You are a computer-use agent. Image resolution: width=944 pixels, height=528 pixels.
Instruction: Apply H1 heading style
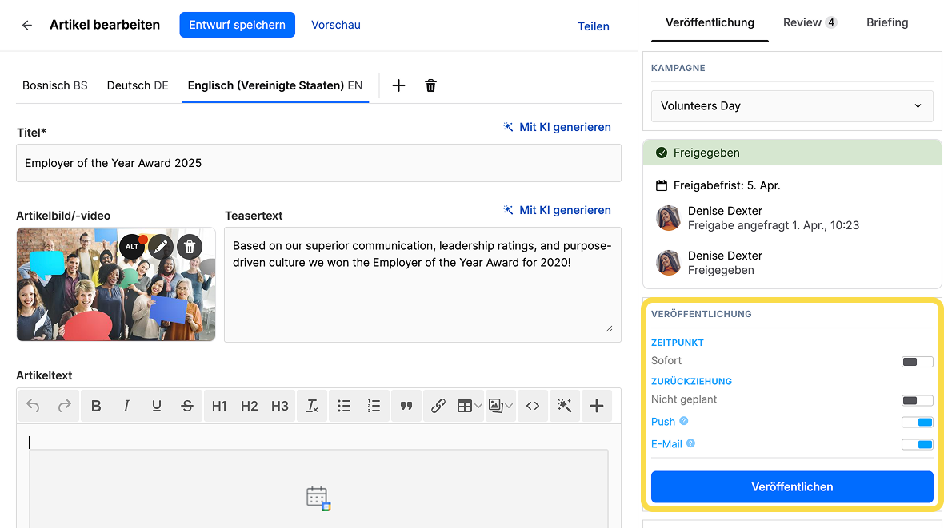pos(219,406)
